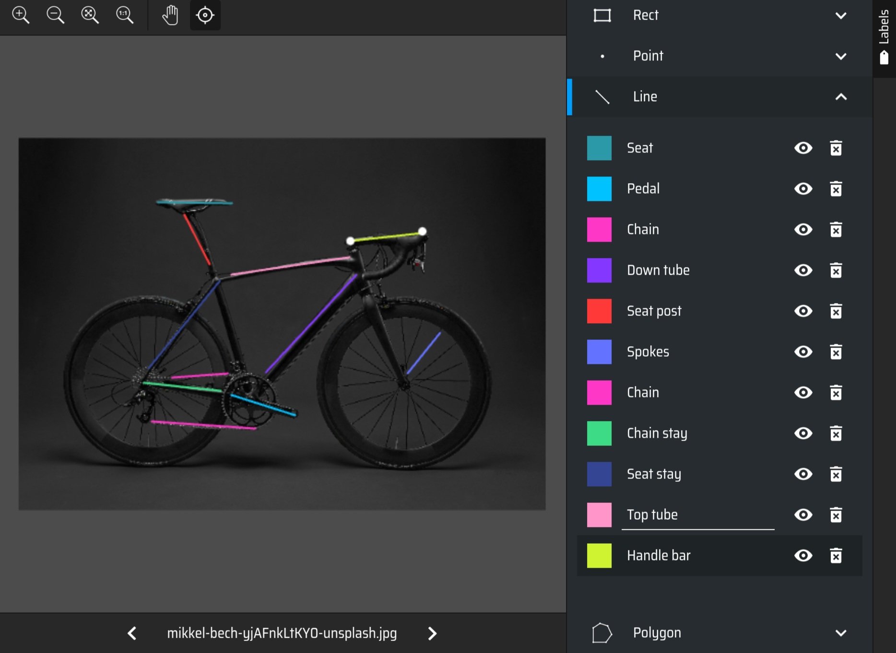
Task: Click the zoom out magnifier icon
Action: [55, 15]
